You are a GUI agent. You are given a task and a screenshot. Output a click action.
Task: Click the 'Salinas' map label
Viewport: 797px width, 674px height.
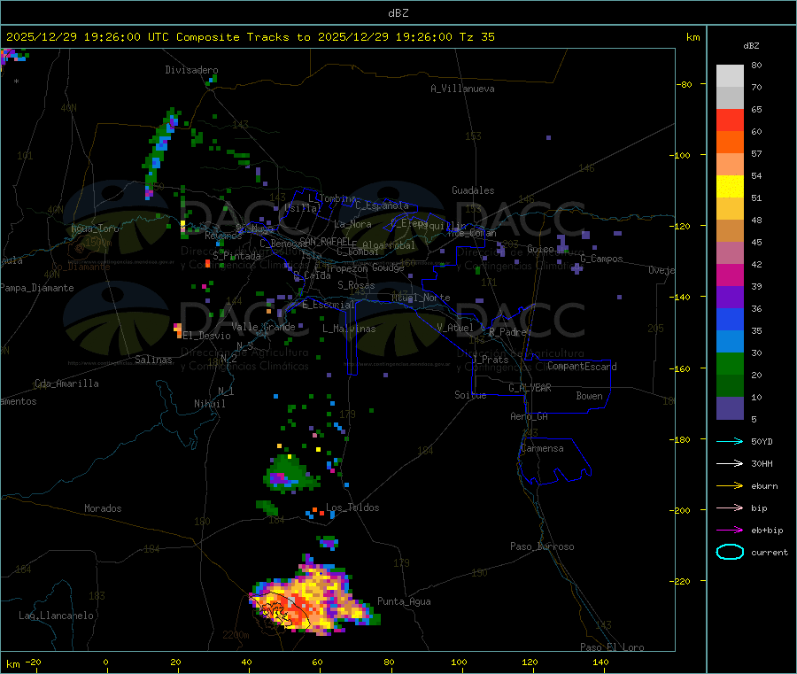(x=153, y=360)
